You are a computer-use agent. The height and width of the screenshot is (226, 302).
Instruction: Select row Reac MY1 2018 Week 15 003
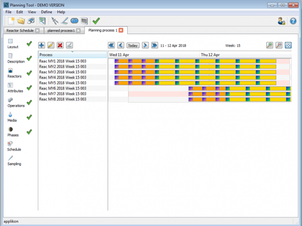[72, 61]
